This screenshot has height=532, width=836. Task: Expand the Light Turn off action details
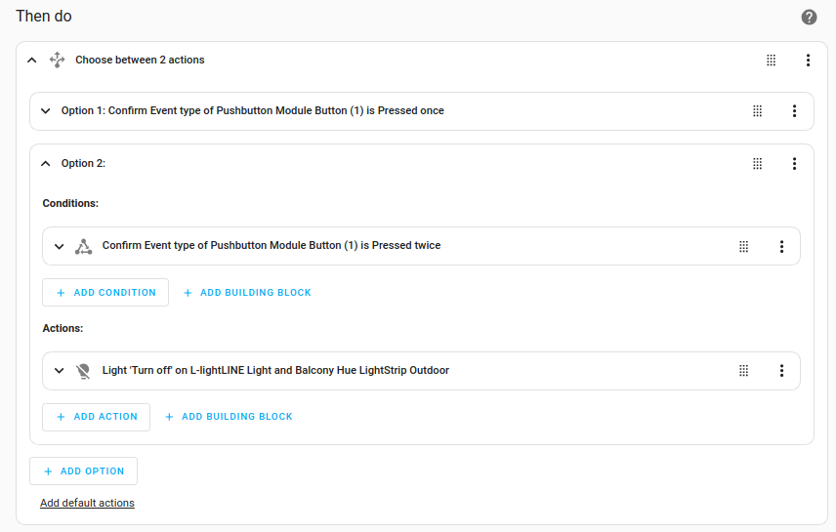click(x=59, y=371)
